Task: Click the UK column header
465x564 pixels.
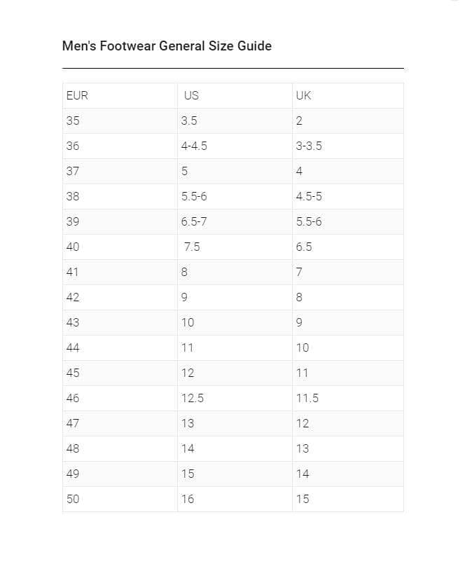Action: [x=304, y=95]
